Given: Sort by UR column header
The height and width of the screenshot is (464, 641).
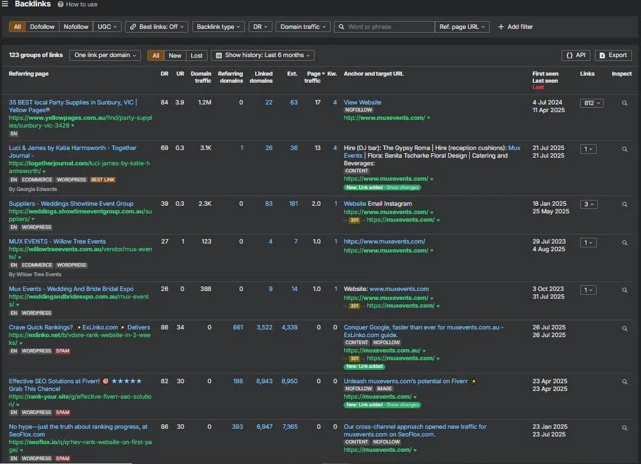Looking at the screenshot, I should pos(180,74).
